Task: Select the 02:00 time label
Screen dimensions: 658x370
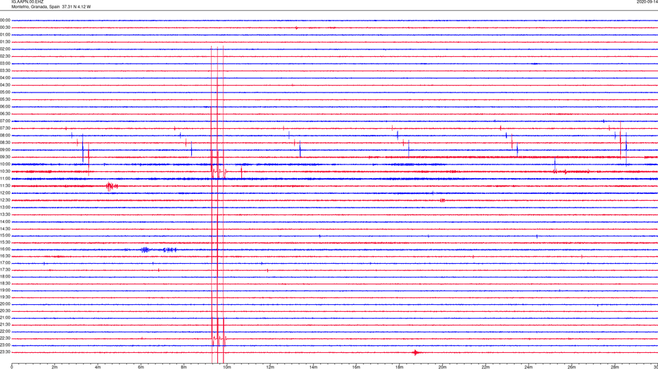Action: click(5, 49)
